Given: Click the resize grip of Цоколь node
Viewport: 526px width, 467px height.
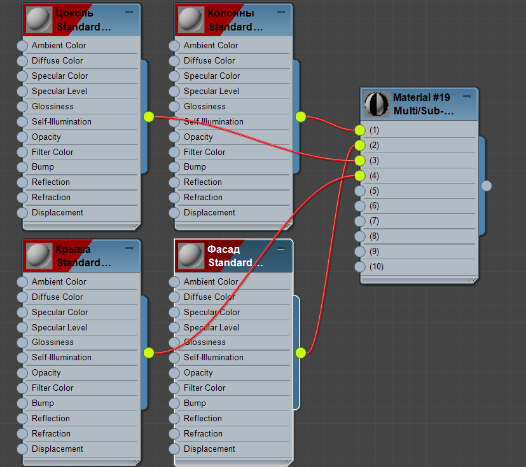Looking at the screenshot, I should tap(134, 226).
